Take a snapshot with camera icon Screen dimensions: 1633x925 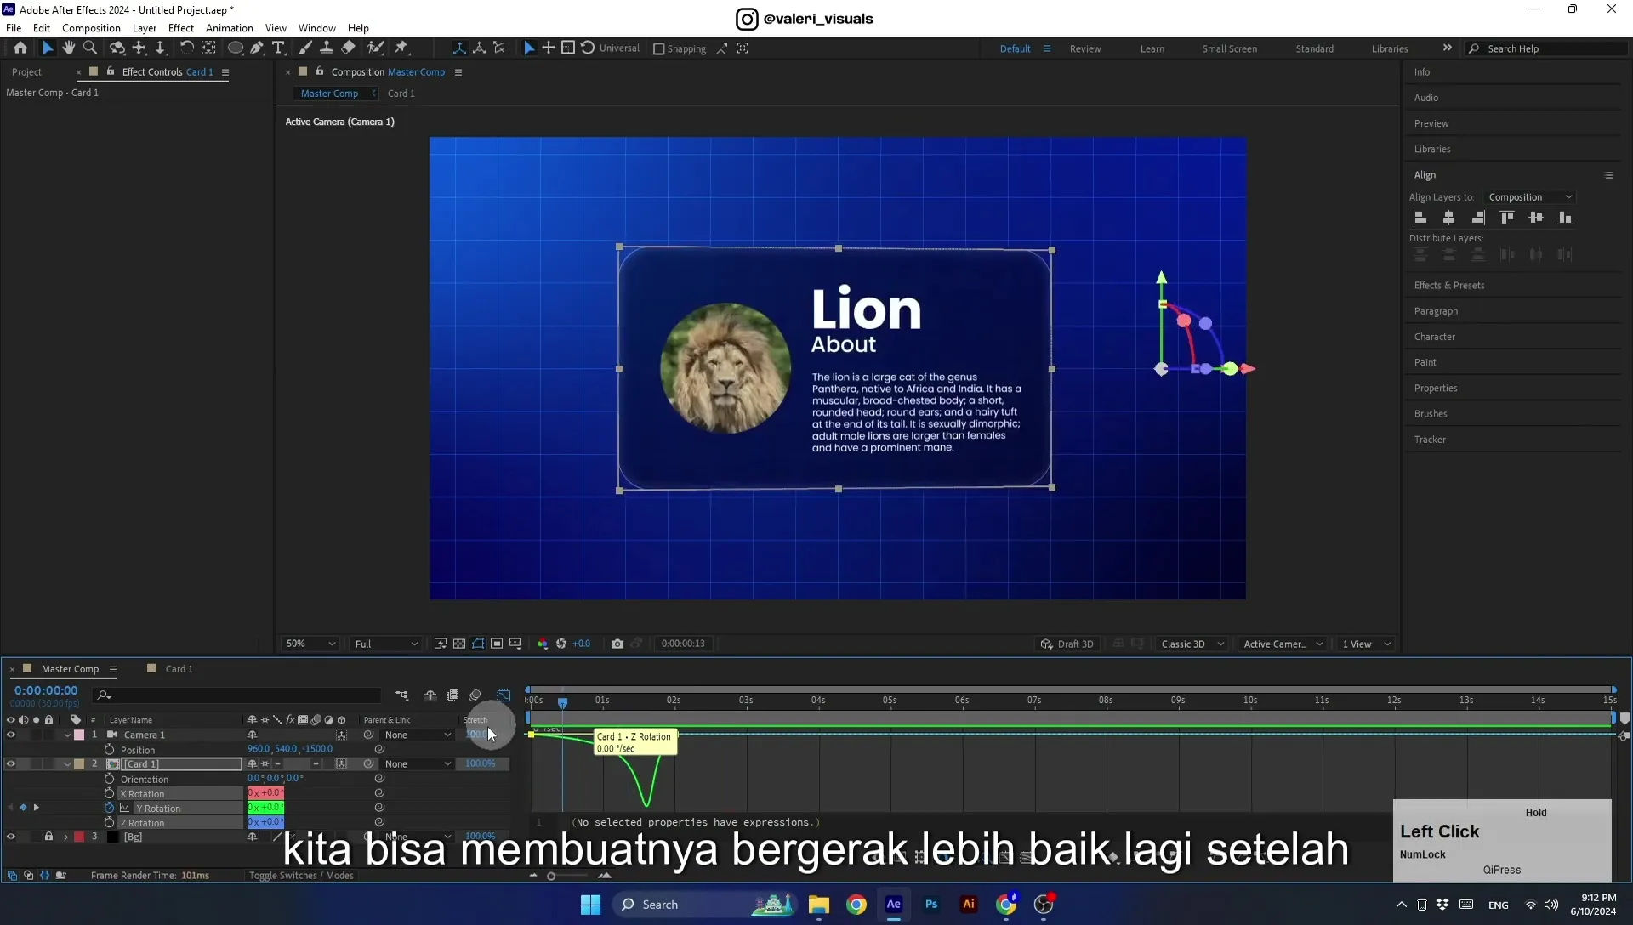click(x=617, y=644)
